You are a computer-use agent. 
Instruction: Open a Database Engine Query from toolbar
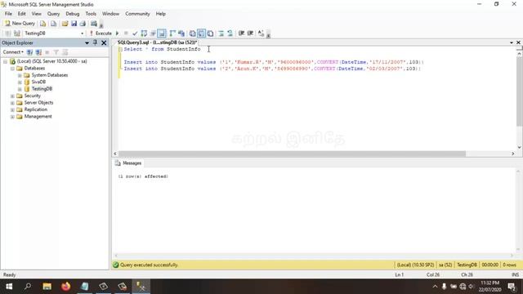click(43, 24)
